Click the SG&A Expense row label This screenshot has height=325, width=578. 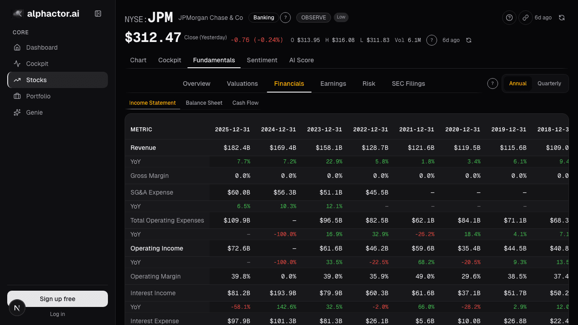[152, 192]
